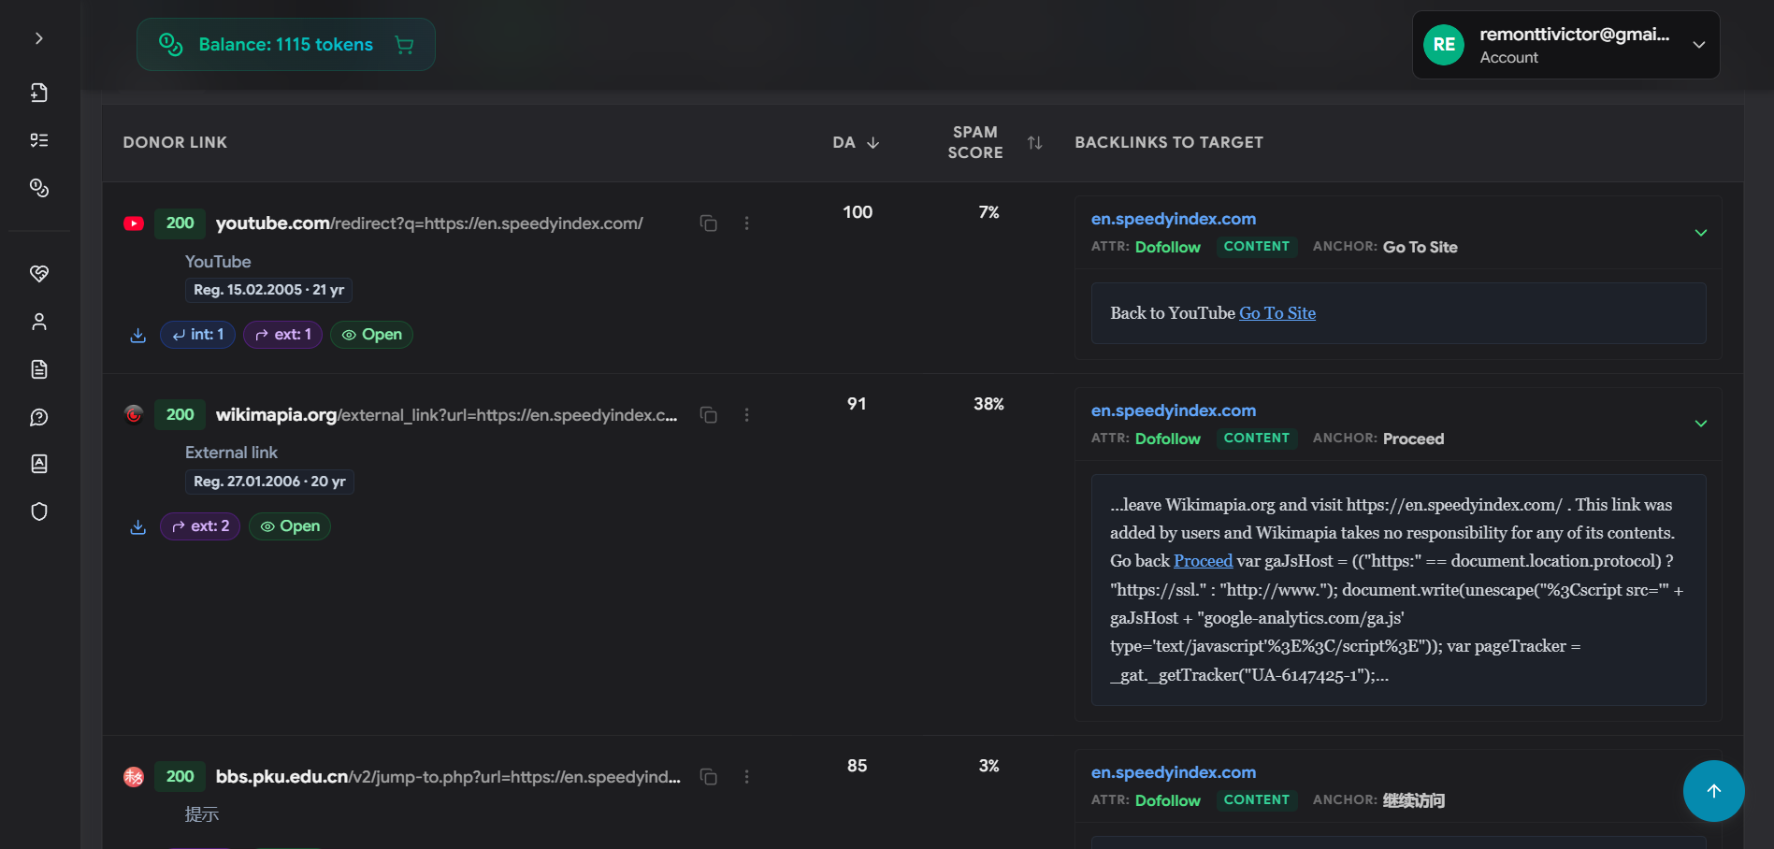Copy the youtube.com donor link
The width and height of the screenshot is (1774, 849).
709,223
